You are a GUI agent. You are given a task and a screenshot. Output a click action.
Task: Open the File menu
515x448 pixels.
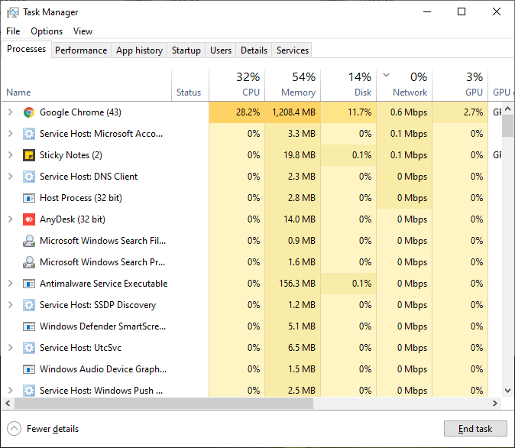pos(13,31)
